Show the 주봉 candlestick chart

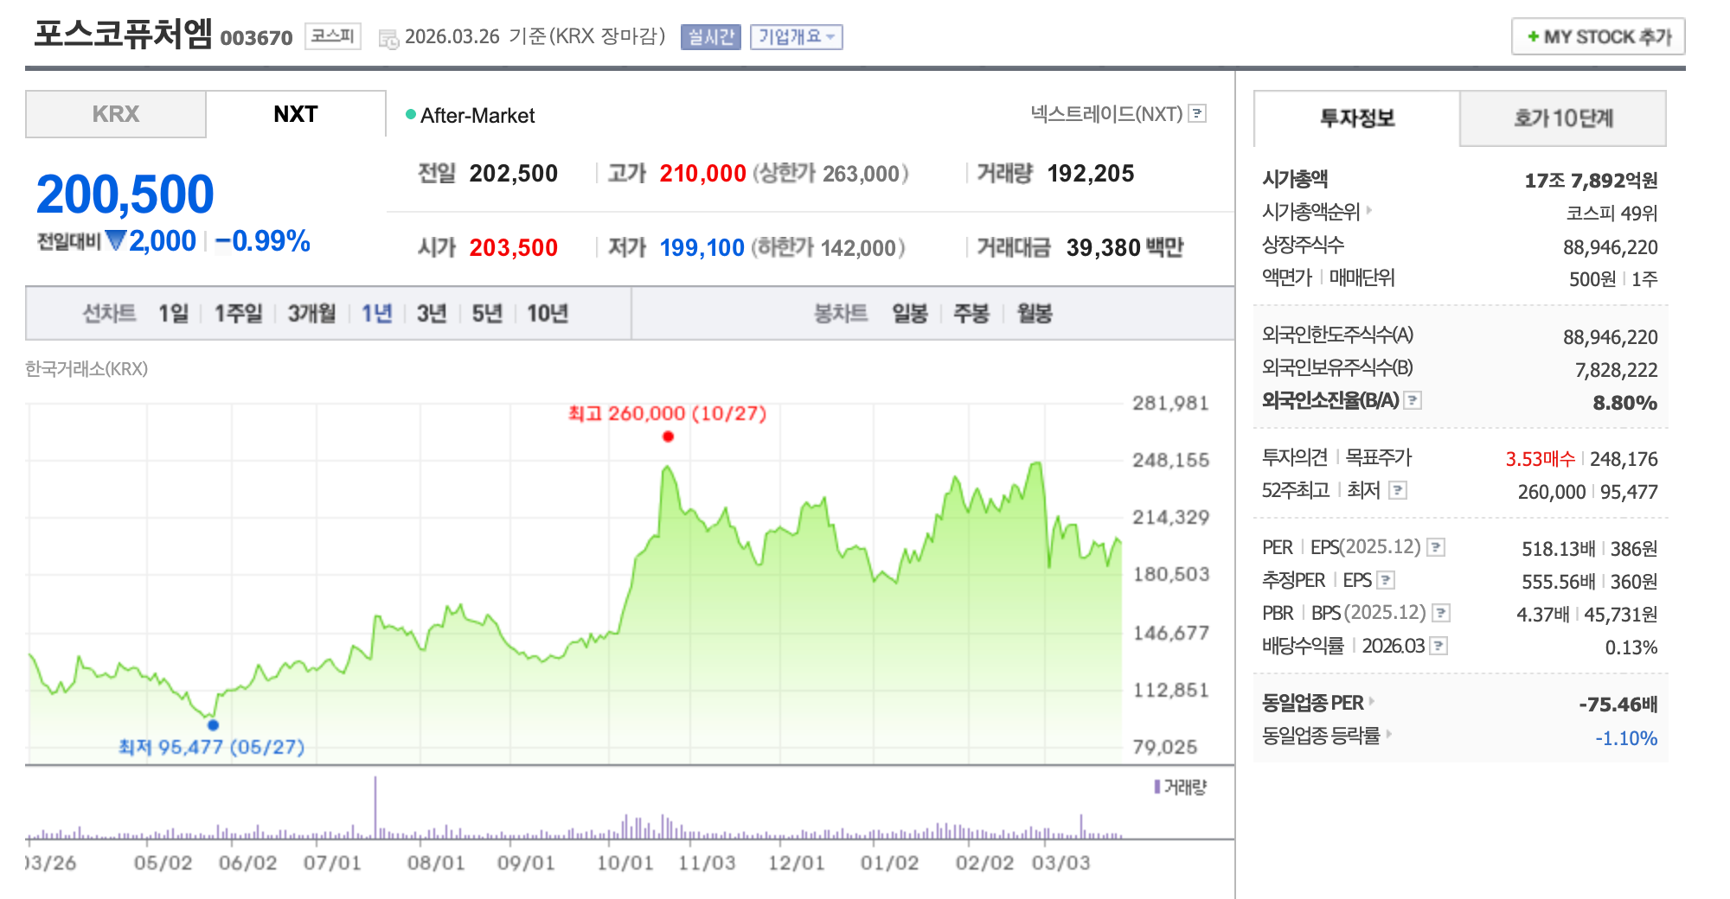tap(971, 313)
